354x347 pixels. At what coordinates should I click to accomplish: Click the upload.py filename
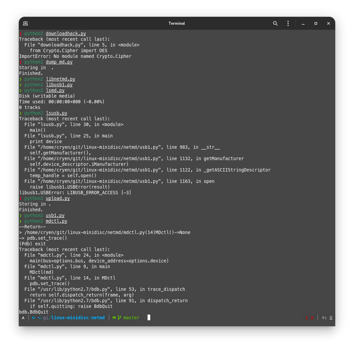(58, 198)
